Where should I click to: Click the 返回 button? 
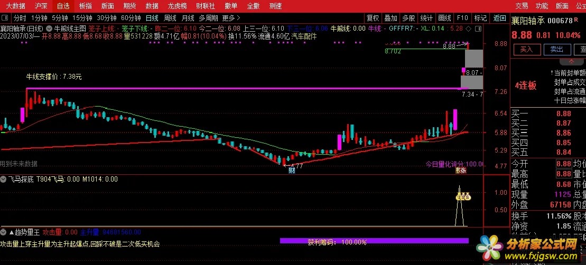pyautogui.click(x=499, y=18)
